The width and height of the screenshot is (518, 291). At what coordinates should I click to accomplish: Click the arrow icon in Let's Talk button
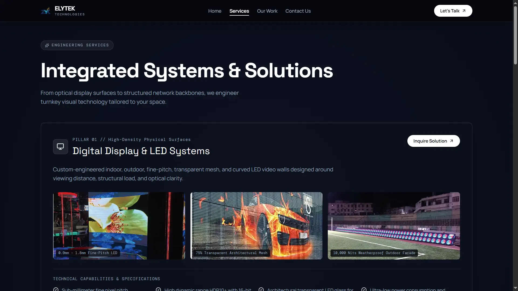pyautogui.click(x=464, y=11)
